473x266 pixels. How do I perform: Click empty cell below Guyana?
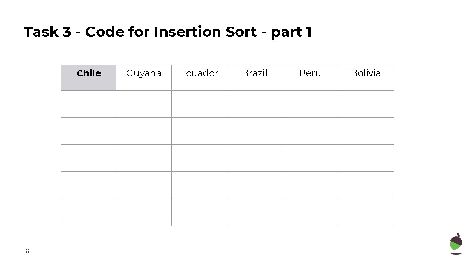[x=144, y=104]
